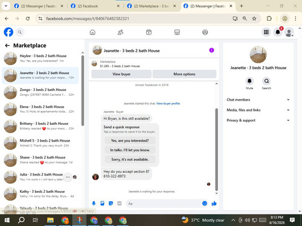Image resolution: width=302 pixels, height=226 pixels.
Task: Send a thumbs-up like
Action: [x=214, y=203]
